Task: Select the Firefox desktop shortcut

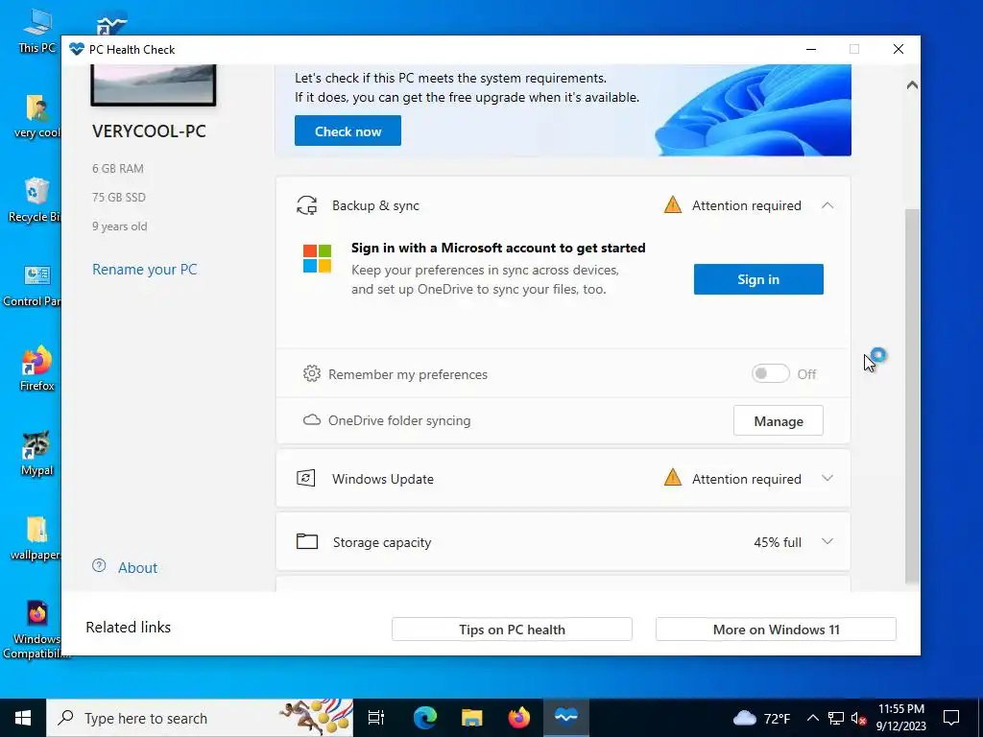Action: (37, 368)
